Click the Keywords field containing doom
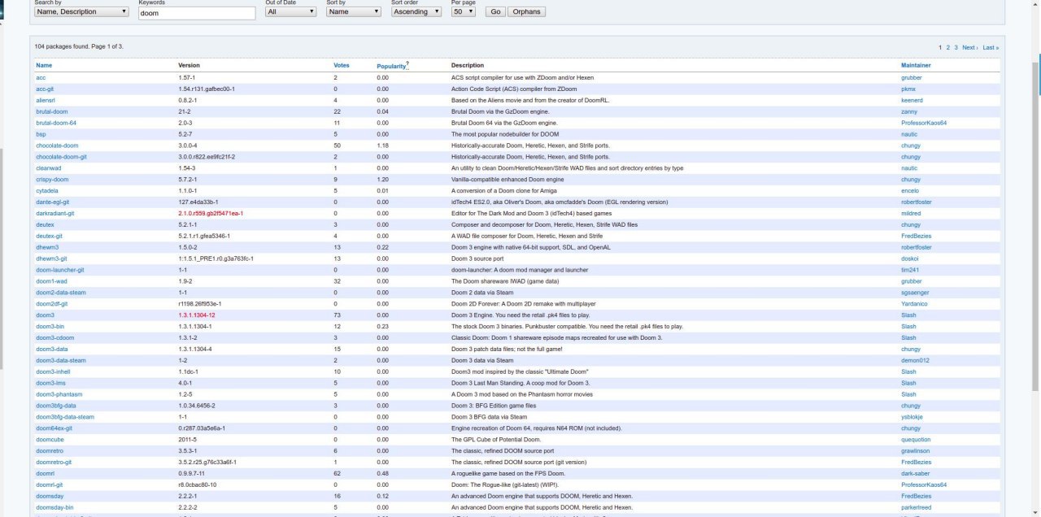Viewport: 1041px width, 517px height. (x=197, y=13)
